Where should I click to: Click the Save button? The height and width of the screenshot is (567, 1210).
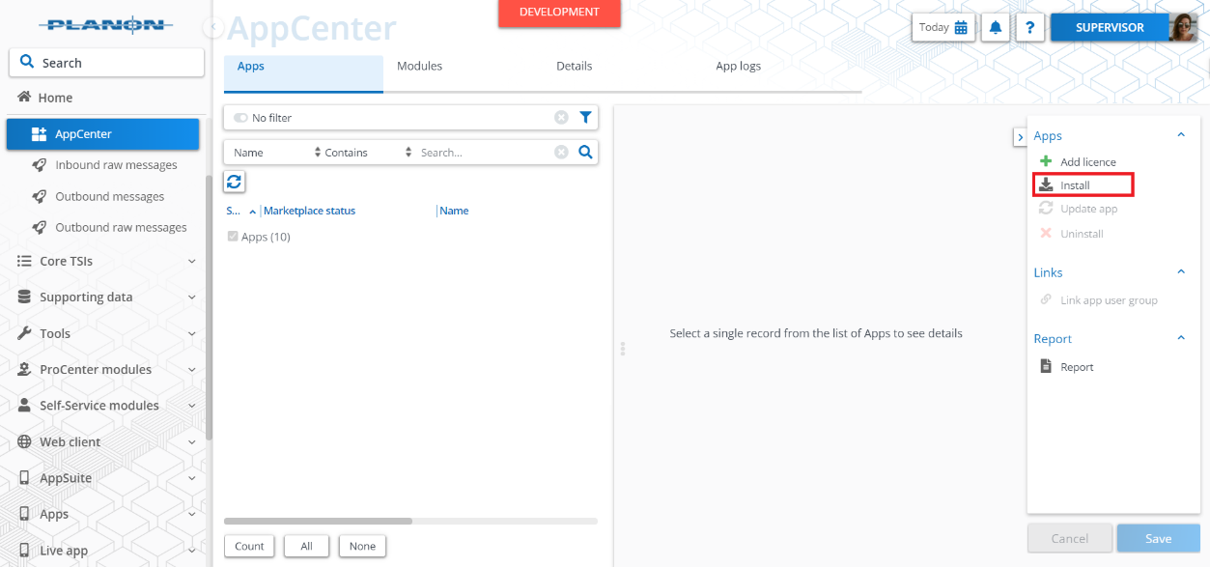tap(1158, 539)
